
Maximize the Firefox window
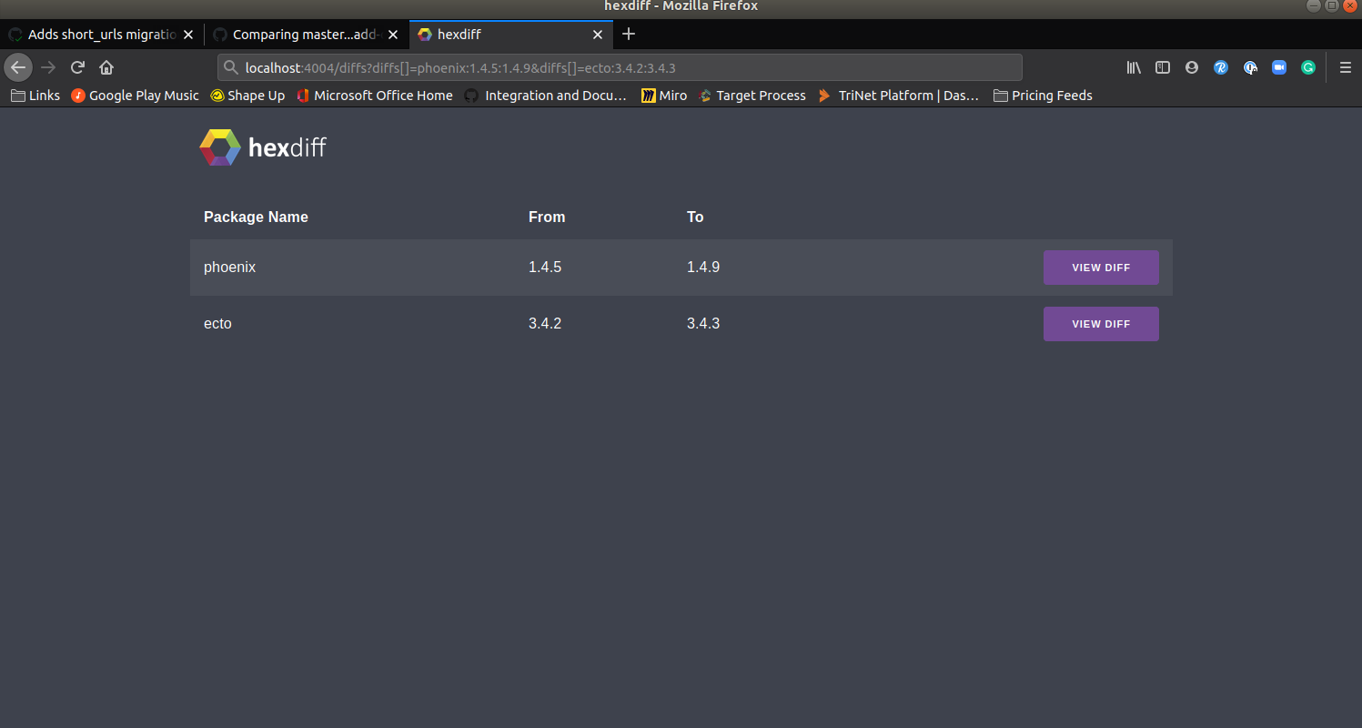point(1331,5)
